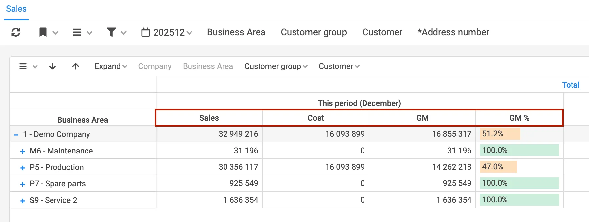Collapse the 1 - Demo Company row

click(16, 135)
